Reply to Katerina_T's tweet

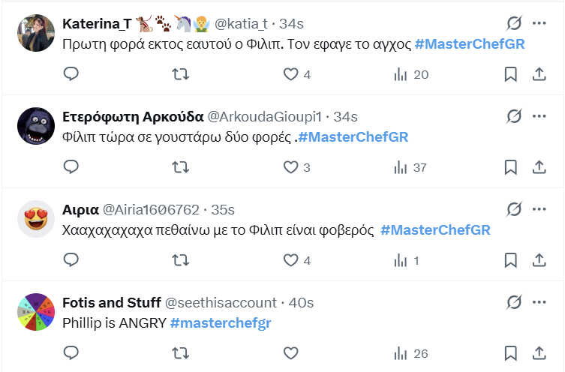coord(71,74)
